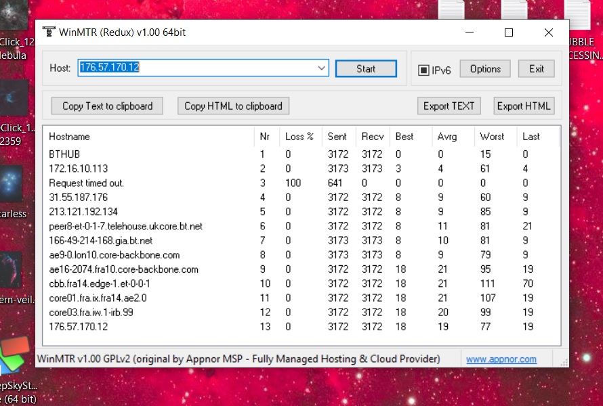The image size is (603, 406).
Task: Click the Exit button
Action: (x=537, y=69)
